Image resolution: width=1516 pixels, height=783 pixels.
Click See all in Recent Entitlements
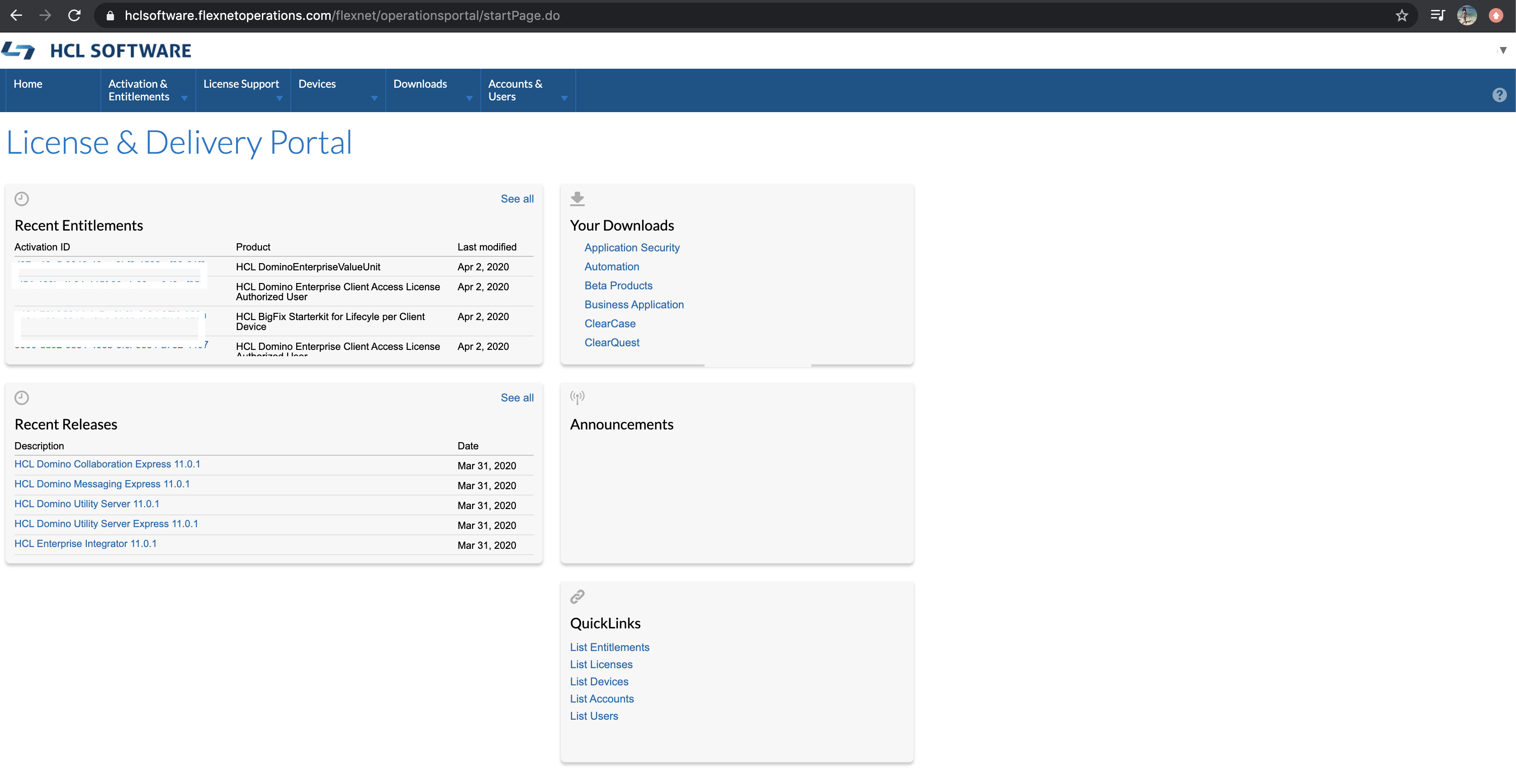[516, 199]
